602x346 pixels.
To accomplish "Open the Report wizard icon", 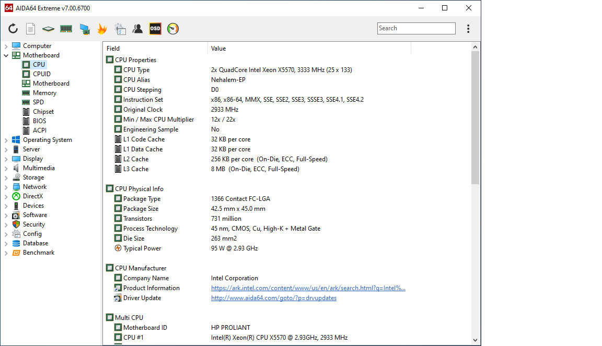I will point(30,28).
